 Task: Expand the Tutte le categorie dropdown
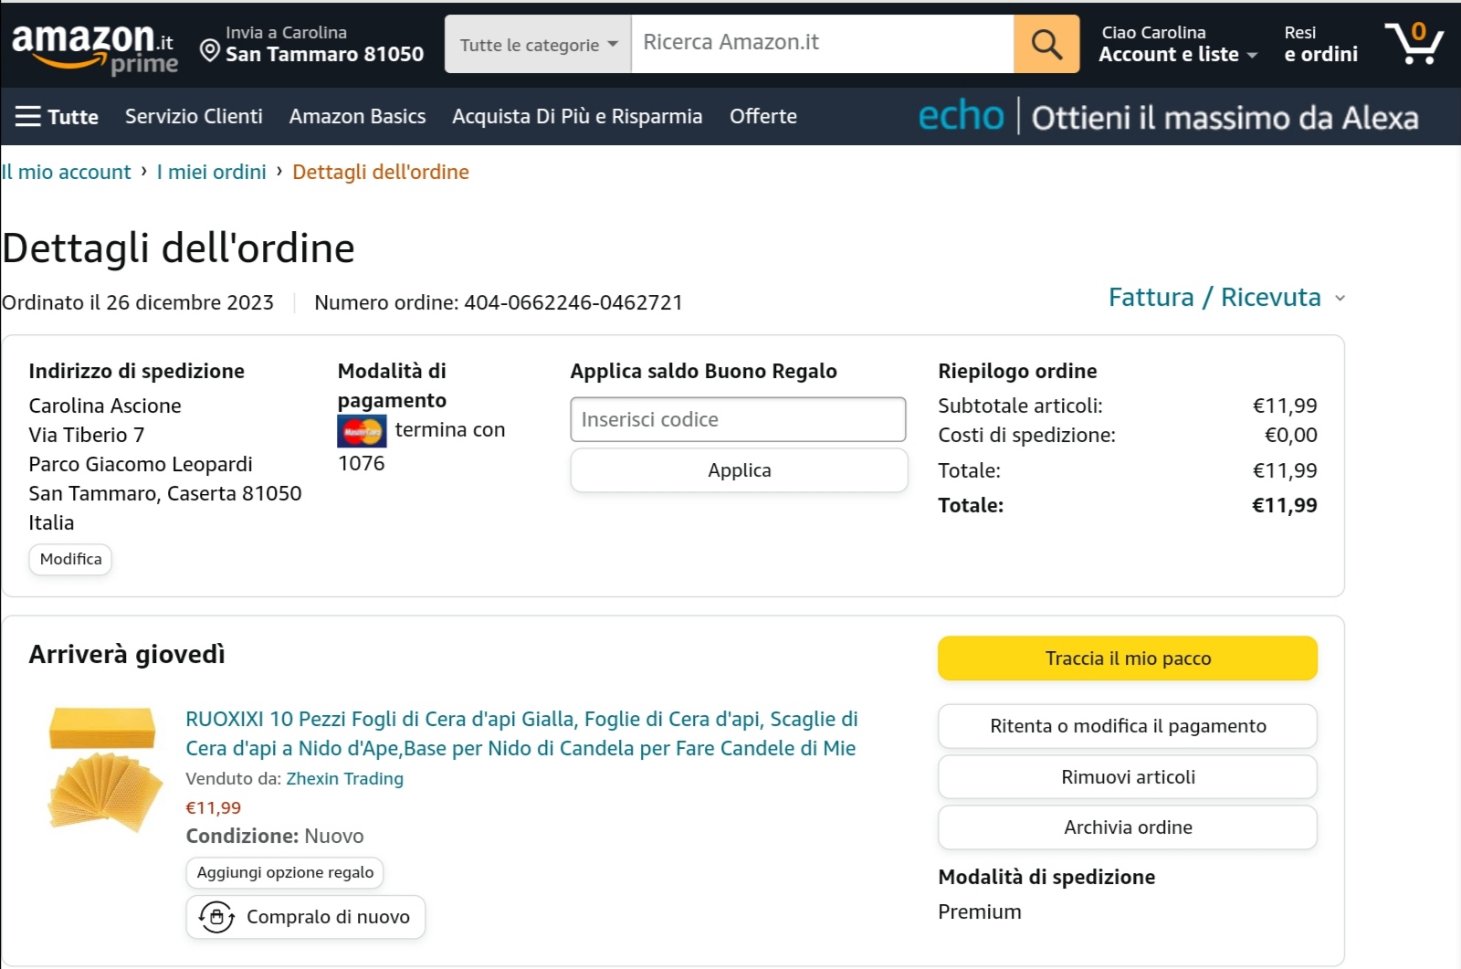coord(538,45)
